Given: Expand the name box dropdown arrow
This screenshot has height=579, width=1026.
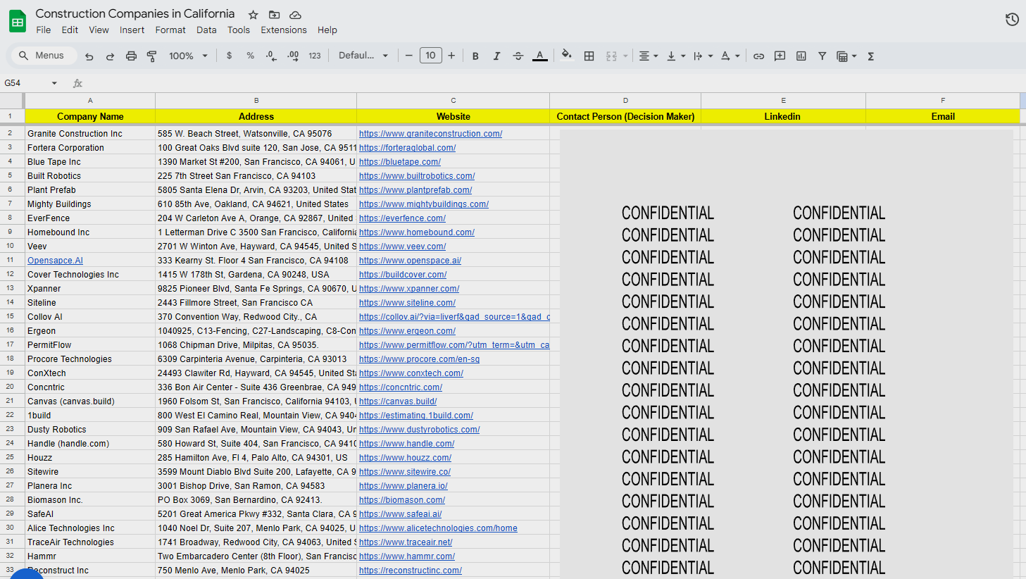Looking at the screenshot, I should pos(54,83).
